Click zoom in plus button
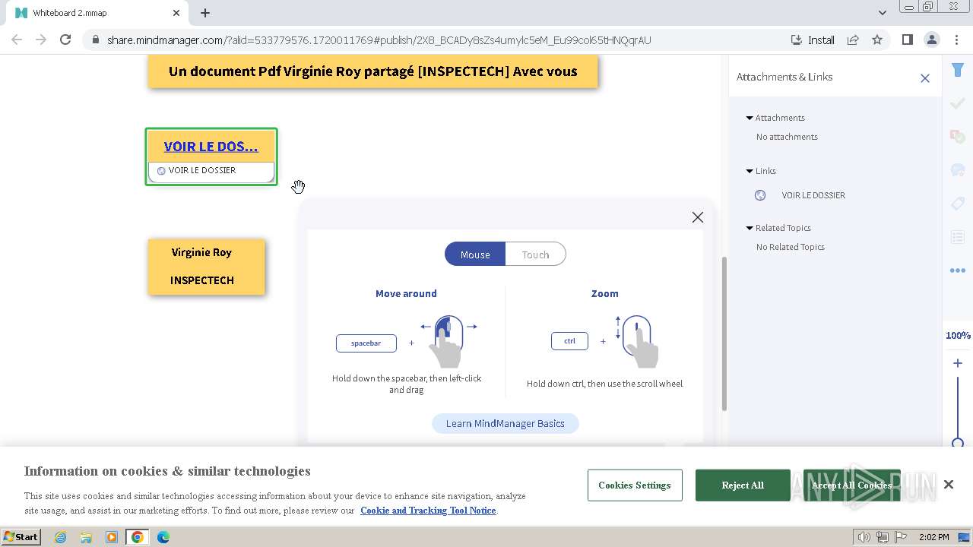The height and width of the screenshot is (547, 973). click(x=958, y=363)
